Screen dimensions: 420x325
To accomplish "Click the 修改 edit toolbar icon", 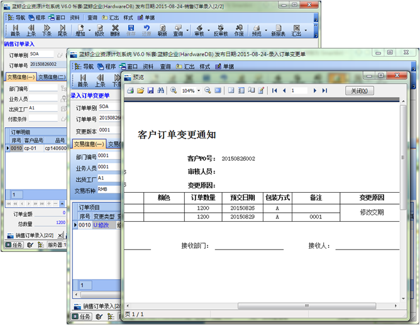I will (99, 30).
